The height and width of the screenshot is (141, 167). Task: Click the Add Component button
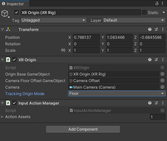coord(83,129)
